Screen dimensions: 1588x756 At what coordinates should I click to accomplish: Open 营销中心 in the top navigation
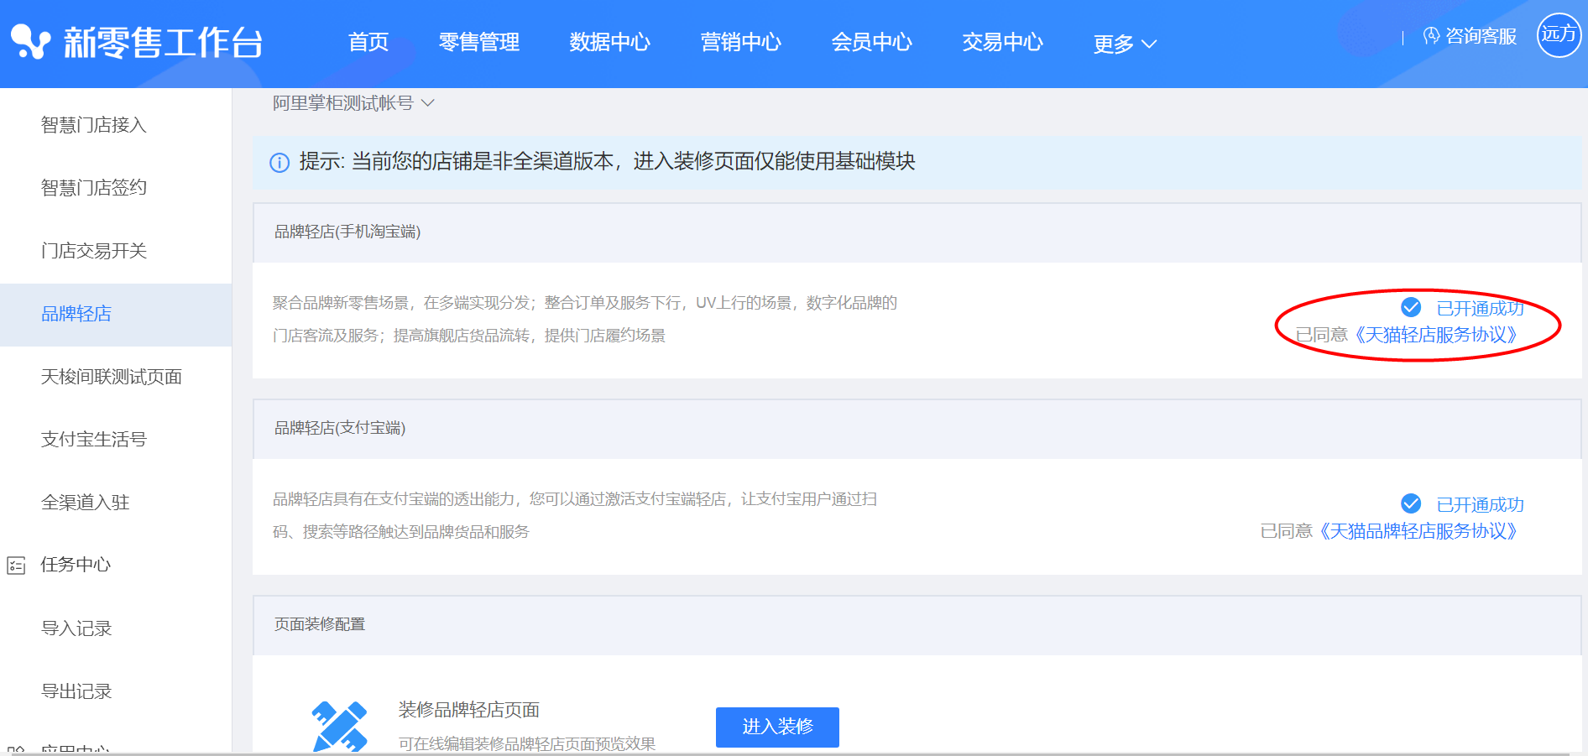coord(741,42)
